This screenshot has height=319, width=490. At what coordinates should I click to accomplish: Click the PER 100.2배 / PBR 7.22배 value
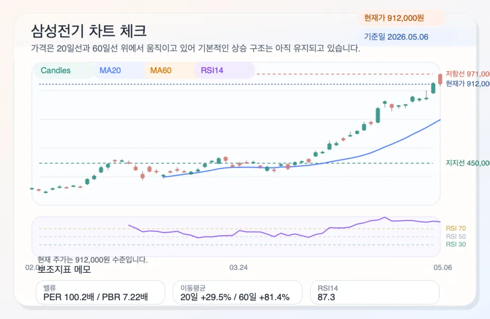pos(95,297)
